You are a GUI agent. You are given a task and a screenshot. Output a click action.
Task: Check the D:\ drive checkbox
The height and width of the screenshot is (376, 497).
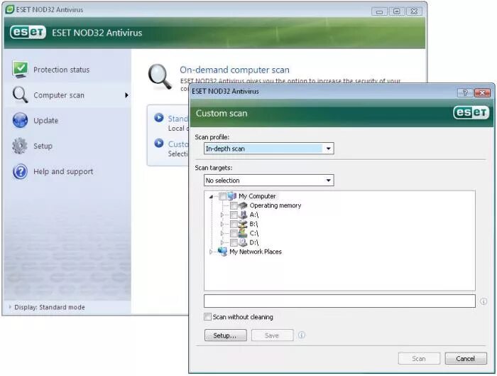(234, 243)
